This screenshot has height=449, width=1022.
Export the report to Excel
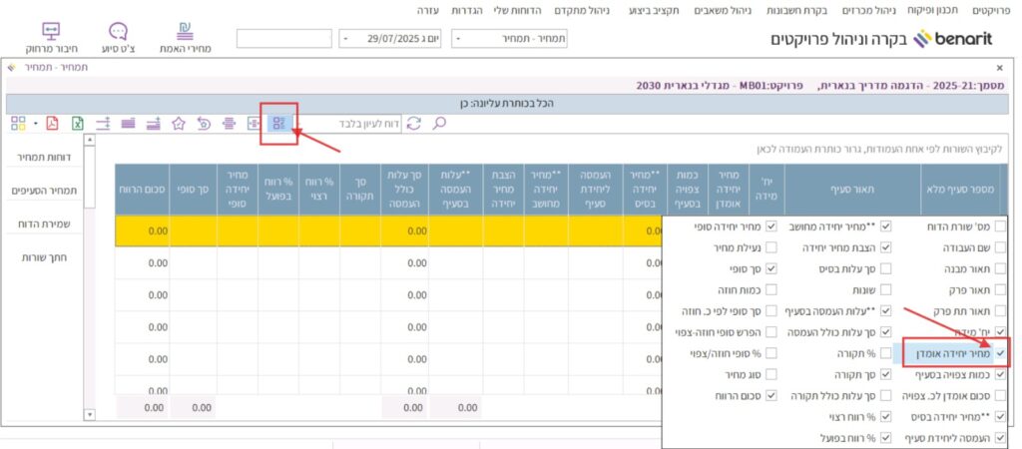tap(77, 124)
